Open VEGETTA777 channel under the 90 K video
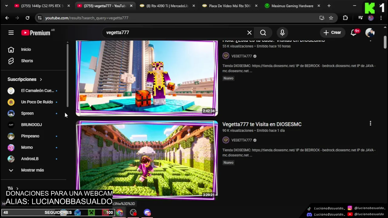The height and width of the screenshot is (218, 388). pos(242,140)
